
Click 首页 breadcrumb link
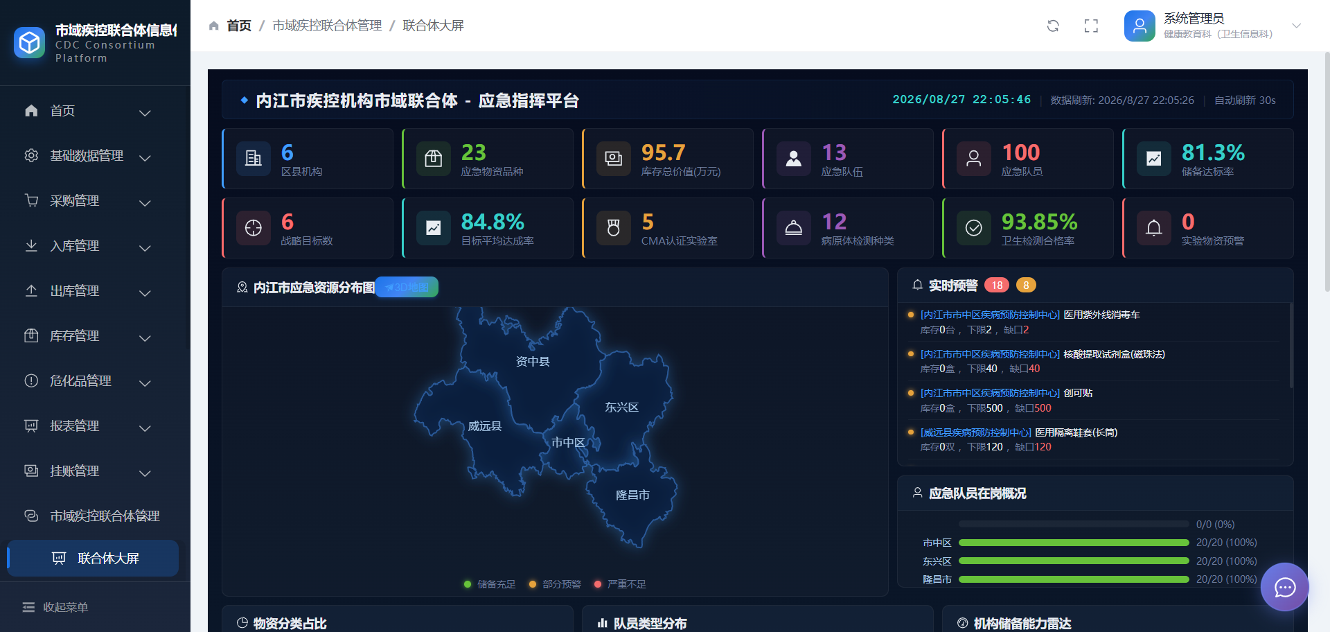pos(239,26)
